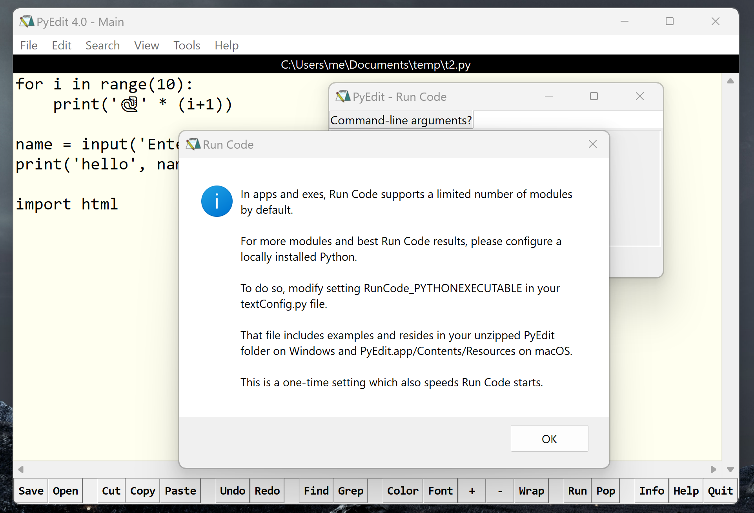
Task: Minimize the PyEdit Main window
Action: (625, 21)
